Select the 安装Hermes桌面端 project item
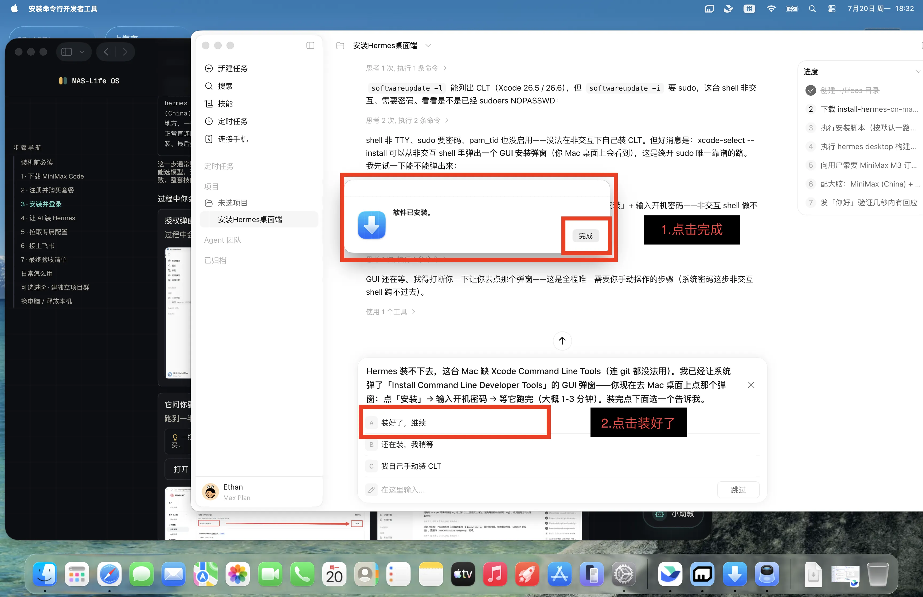Image resolution: width=923 pixels, height=597 pixels. click(x=259, y=219)
